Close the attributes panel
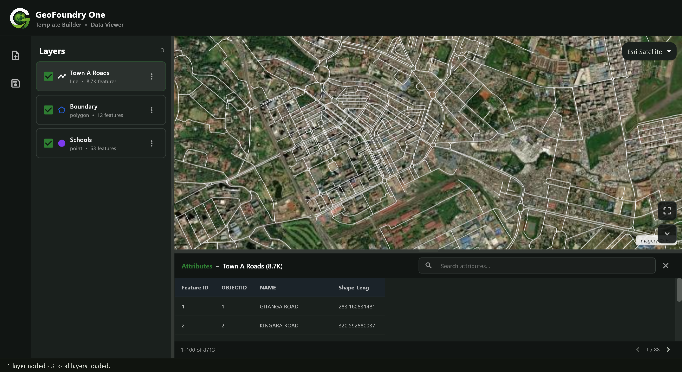This screenshot has width=682, height=372. pos(666,265)
